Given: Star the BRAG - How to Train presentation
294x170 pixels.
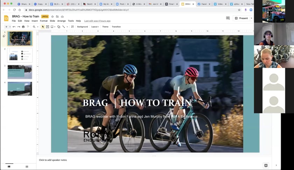Looking at the screenshot, I should tap(52, 16).
